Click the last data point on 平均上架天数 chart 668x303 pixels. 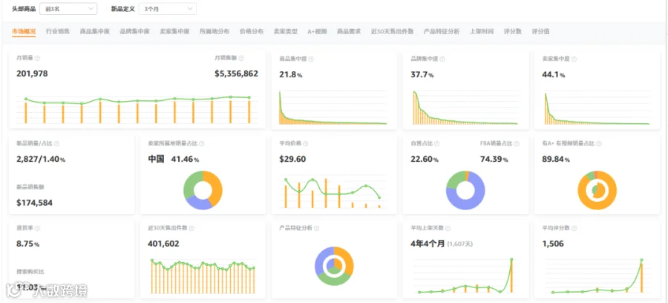click(511, 259)
